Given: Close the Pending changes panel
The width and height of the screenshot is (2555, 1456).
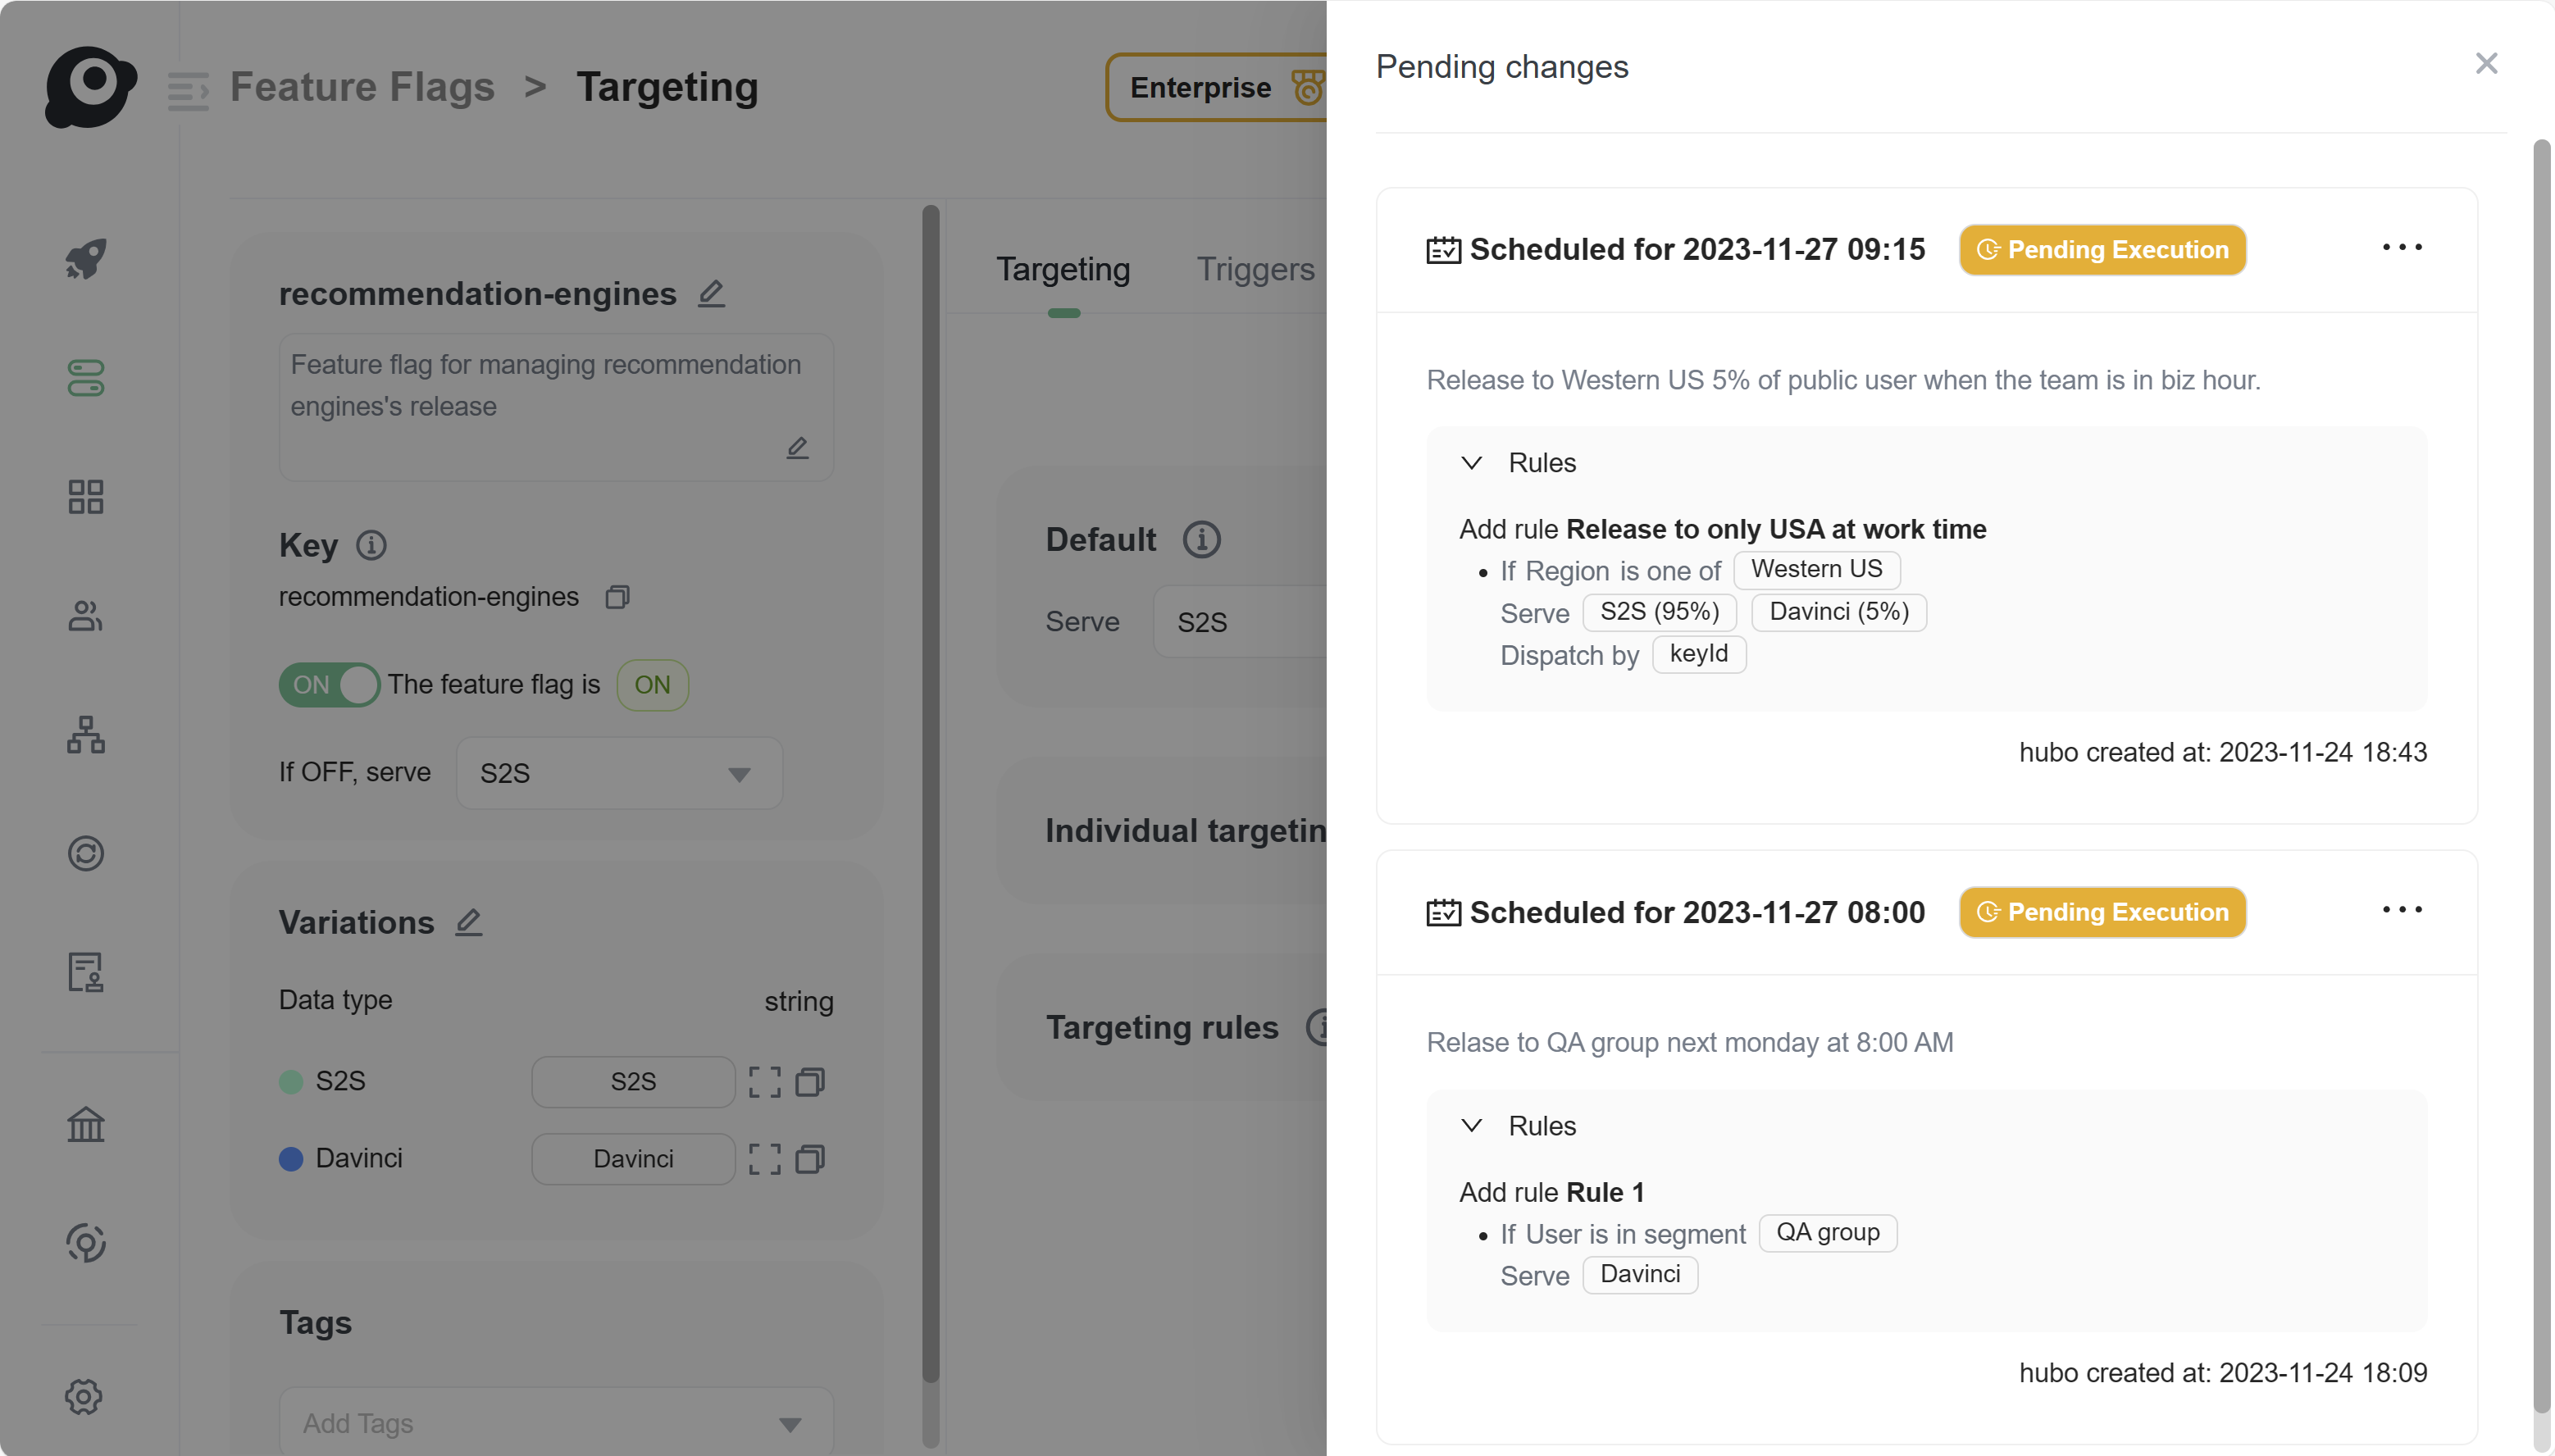Looking at the screenshot, I should click(x=2486, y=64).
